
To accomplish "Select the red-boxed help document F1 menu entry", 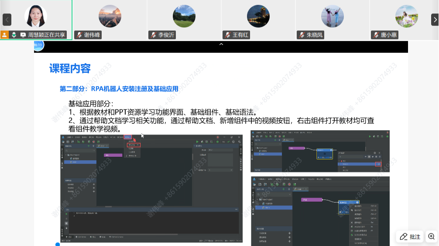I will (133, 145).
